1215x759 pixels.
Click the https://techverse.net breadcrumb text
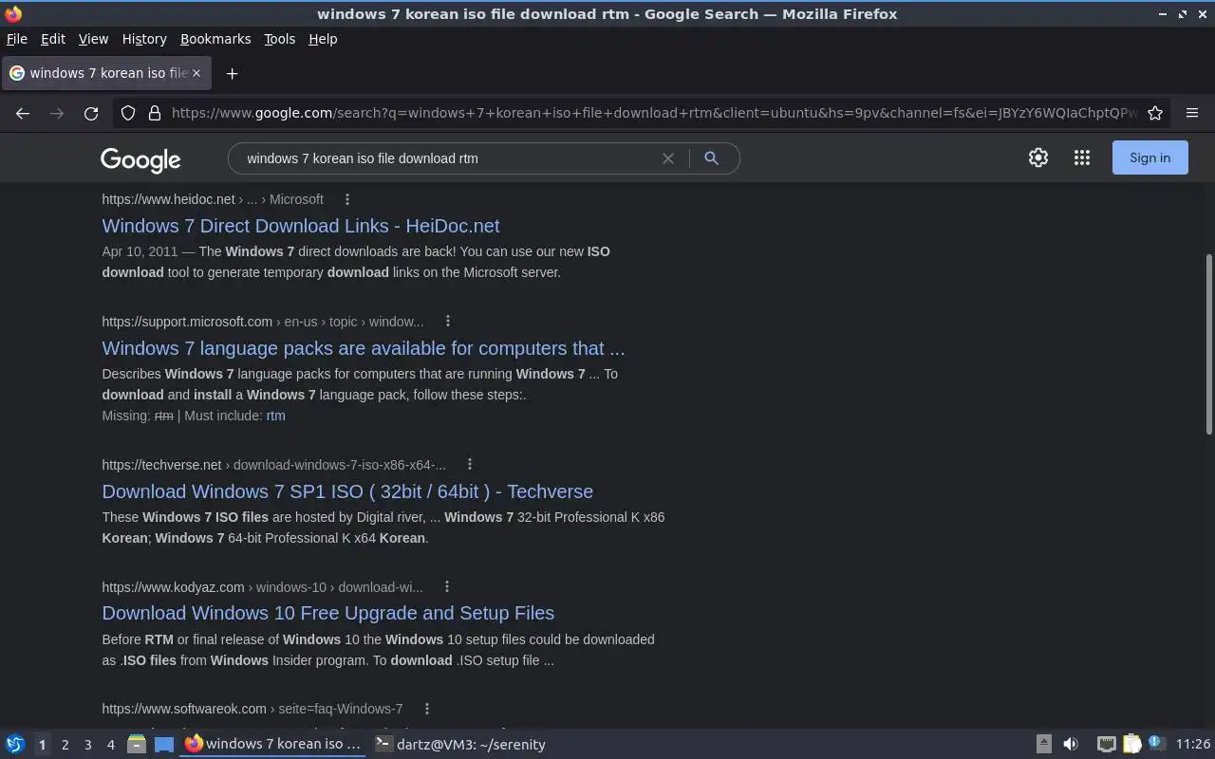[161, 465]
